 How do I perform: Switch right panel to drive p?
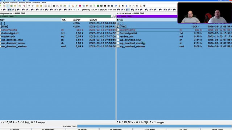(165, 10)
